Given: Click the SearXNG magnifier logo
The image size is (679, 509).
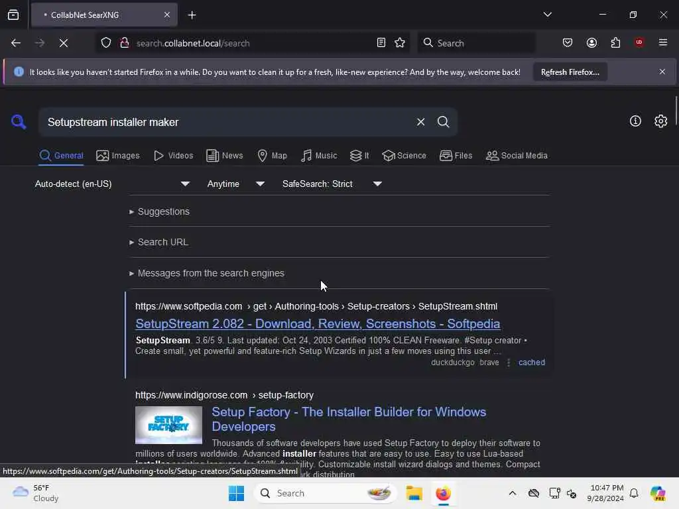Looking at the screenshot, I should point(19,122).
